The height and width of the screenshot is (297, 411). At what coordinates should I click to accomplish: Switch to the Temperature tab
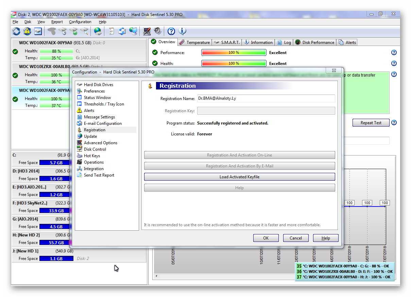(x=194, y=42)
